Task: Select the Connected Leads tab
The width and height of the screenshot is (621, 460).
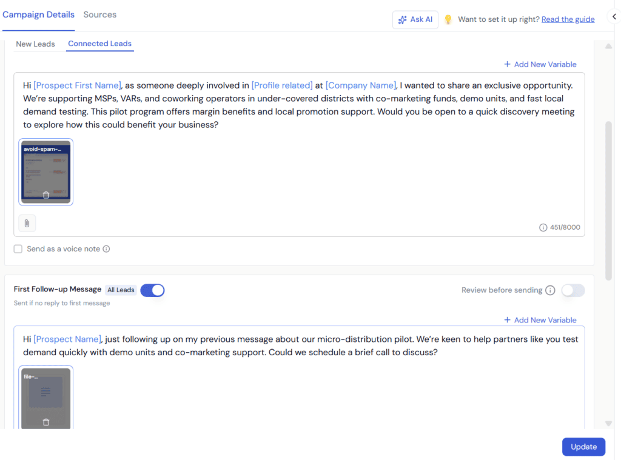Action: [x=100, y=44]
